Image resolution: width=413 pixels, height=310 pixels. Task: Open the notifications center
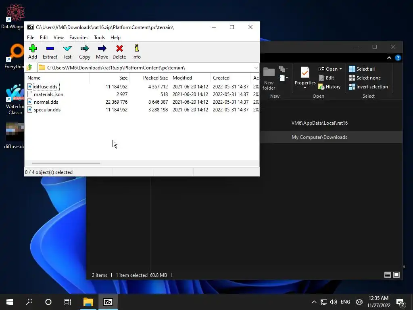(400, 302)
